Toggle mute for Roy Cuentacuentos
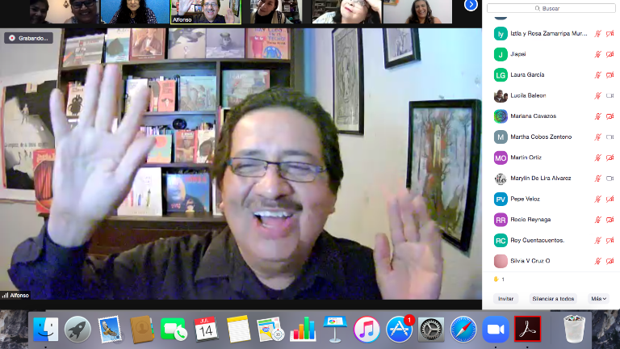 [x=598, y=240]
